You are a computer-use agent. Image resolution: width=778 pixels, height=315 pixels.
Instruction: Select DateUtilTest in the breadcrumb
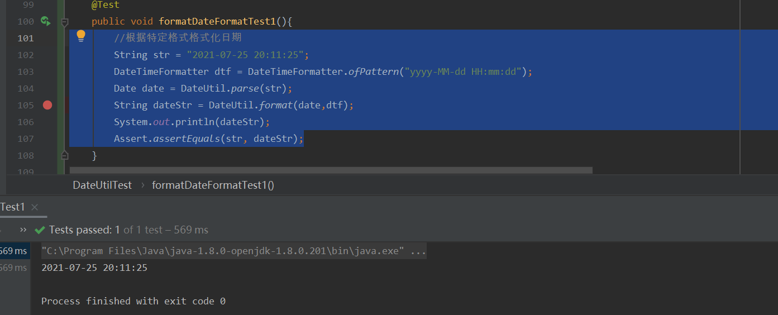coord(102,185)
